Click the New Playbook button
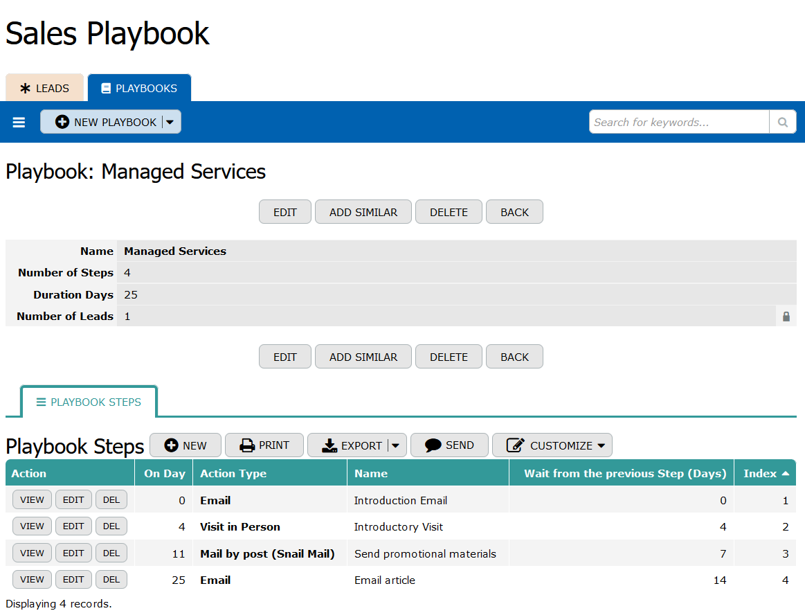805x613 pixels. 106,123
